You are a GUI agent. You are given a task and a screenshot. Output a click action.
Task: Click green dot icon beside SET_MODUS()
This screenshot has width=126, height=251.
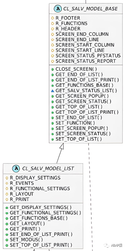click(x=7, y=240)
